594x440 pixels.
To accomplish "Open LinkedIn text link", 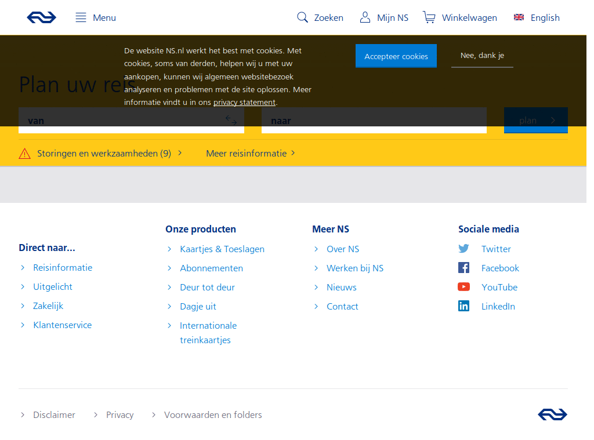I will (x=498, y=306).
